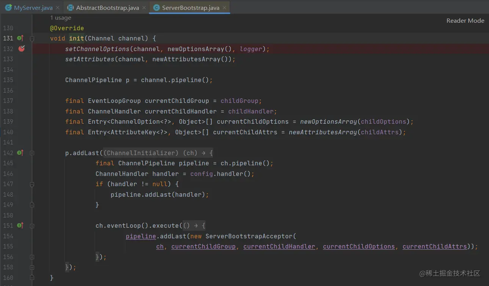Click the override gutter icon on line 131
This screenshot has width=489, height=286.
click(x=20, y=38)
